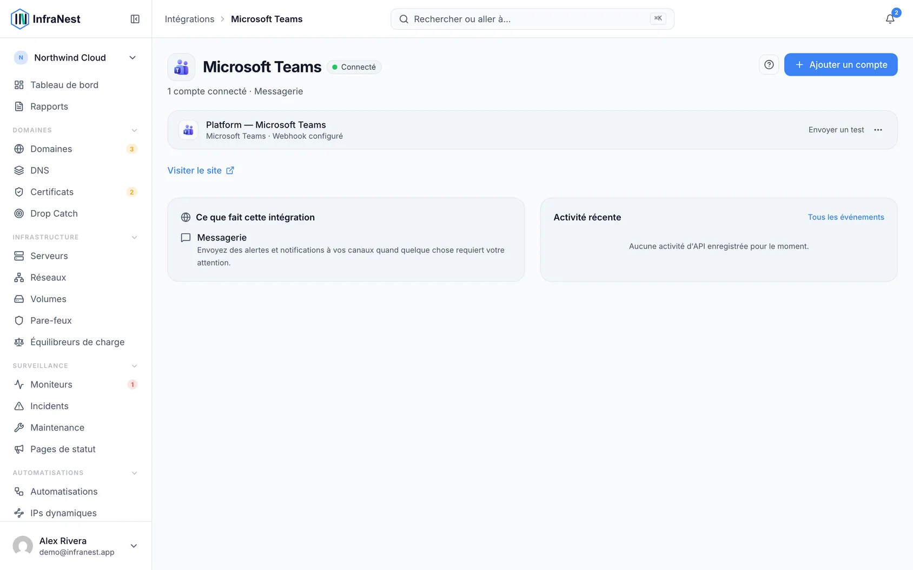This screenshot has height=570, width=913.
Task: Click Microsoft Teams breadcrumb text
Action: coord(267,19)
